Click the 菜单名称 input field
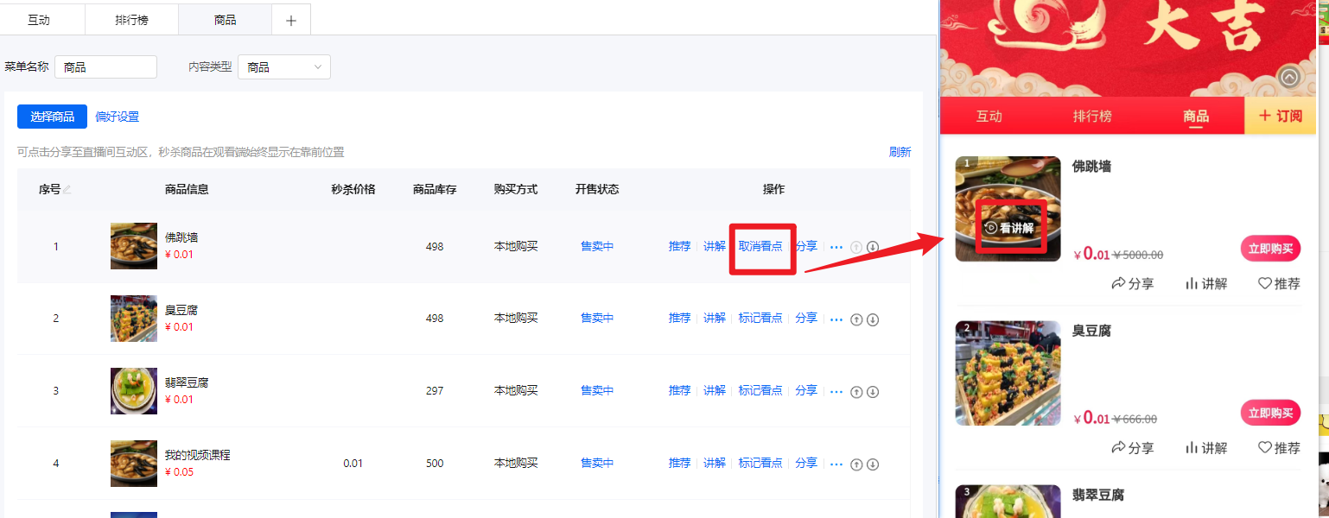 (x=105, y=67)
